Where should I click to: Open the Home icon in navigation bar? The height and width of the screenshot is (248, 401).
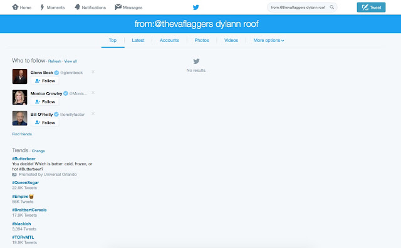tap(15, 7)
